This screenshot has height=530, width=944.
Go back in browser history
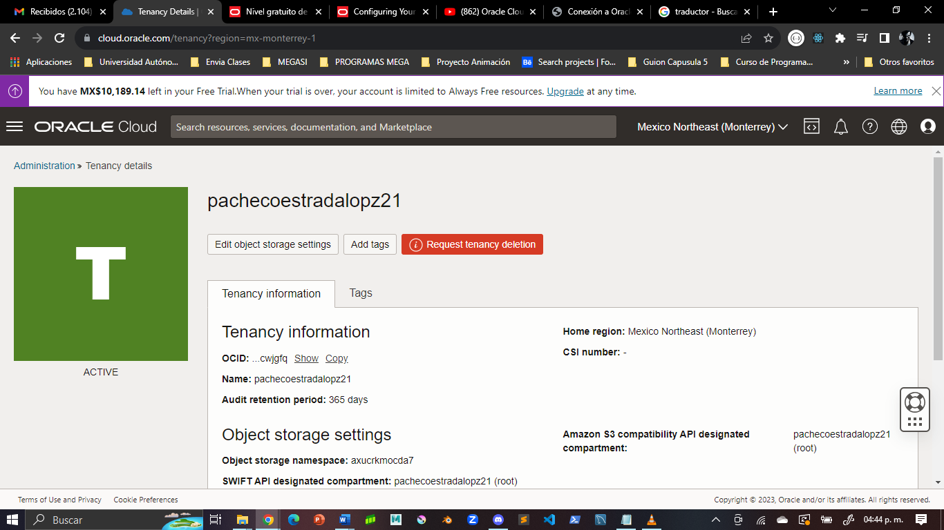click(15, 38)
